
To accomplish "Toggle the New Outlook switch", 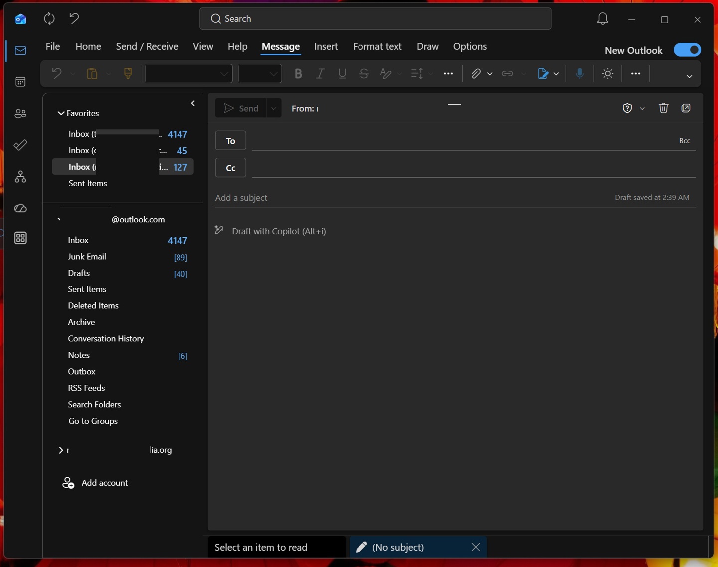I will pos(687,50).
